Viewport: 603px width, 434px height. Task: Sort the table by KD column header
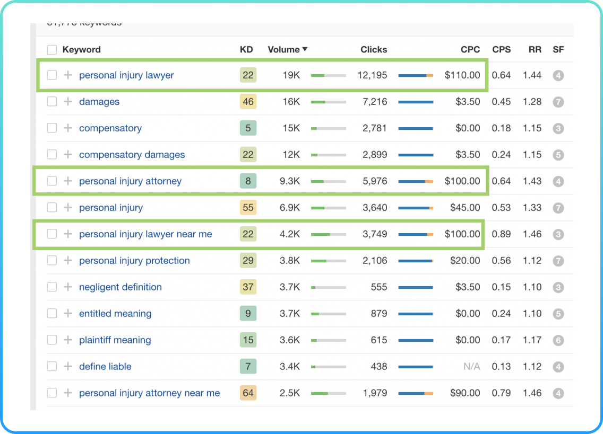pos(246,50)
